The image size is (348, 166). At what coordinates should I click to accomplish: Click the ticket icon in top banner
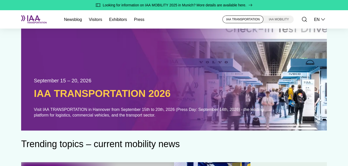(98, 5)
